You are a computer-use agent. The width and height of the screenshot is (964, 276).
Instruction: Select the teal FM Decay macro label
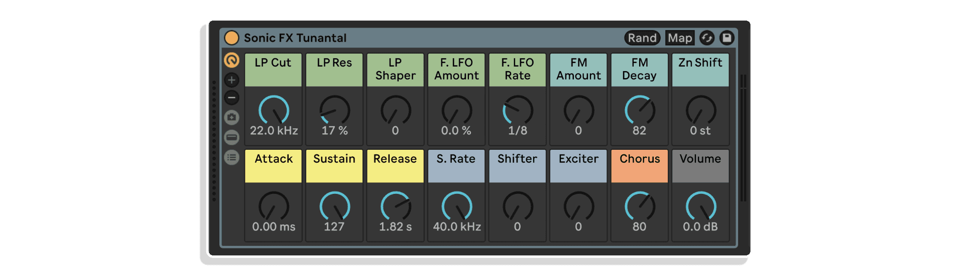640,70
